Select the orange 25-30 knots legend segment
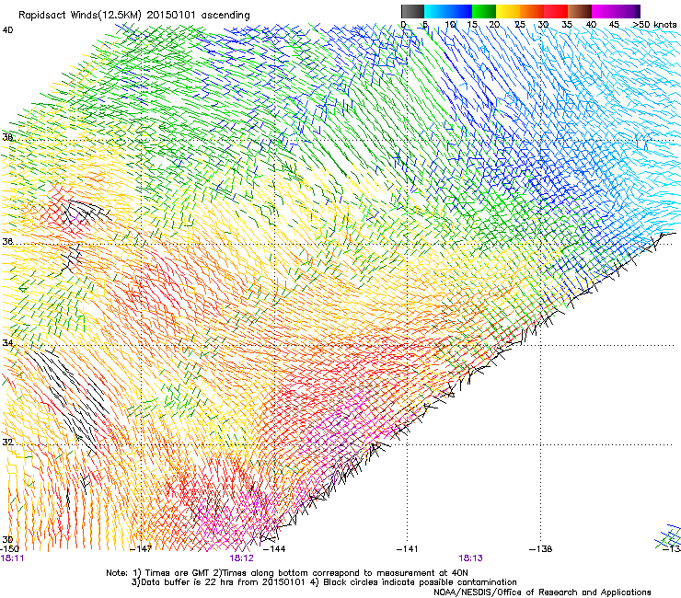 pyautogui.click(x=532, y=11)
